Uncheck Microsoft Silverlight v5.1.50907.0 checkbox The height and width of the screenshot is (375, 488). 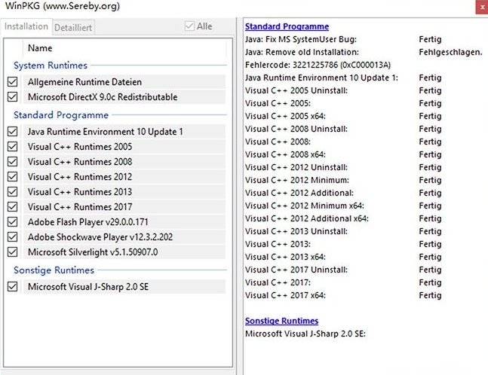[13, 252]
